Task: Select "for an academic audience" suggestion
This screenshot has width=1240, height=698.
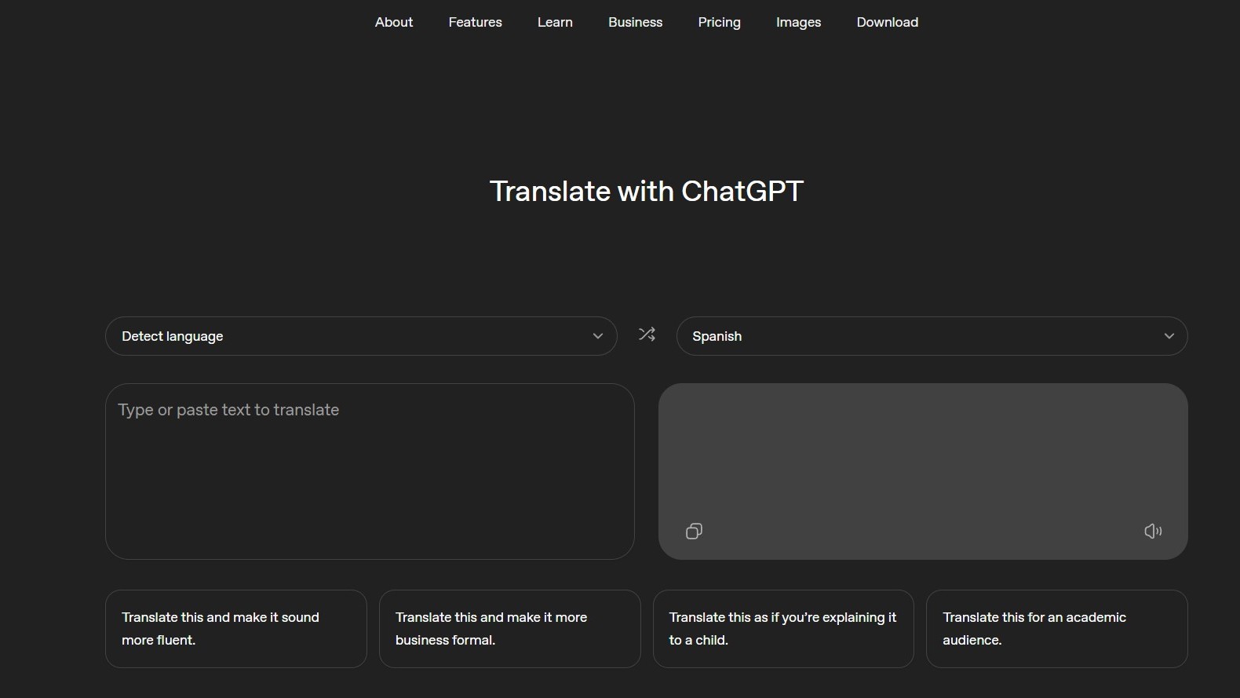Action: tap(1056, 629)
